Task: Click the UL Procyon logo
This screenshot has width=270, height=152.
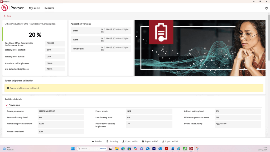Action: pyautogui.click(x=5, y=8)
